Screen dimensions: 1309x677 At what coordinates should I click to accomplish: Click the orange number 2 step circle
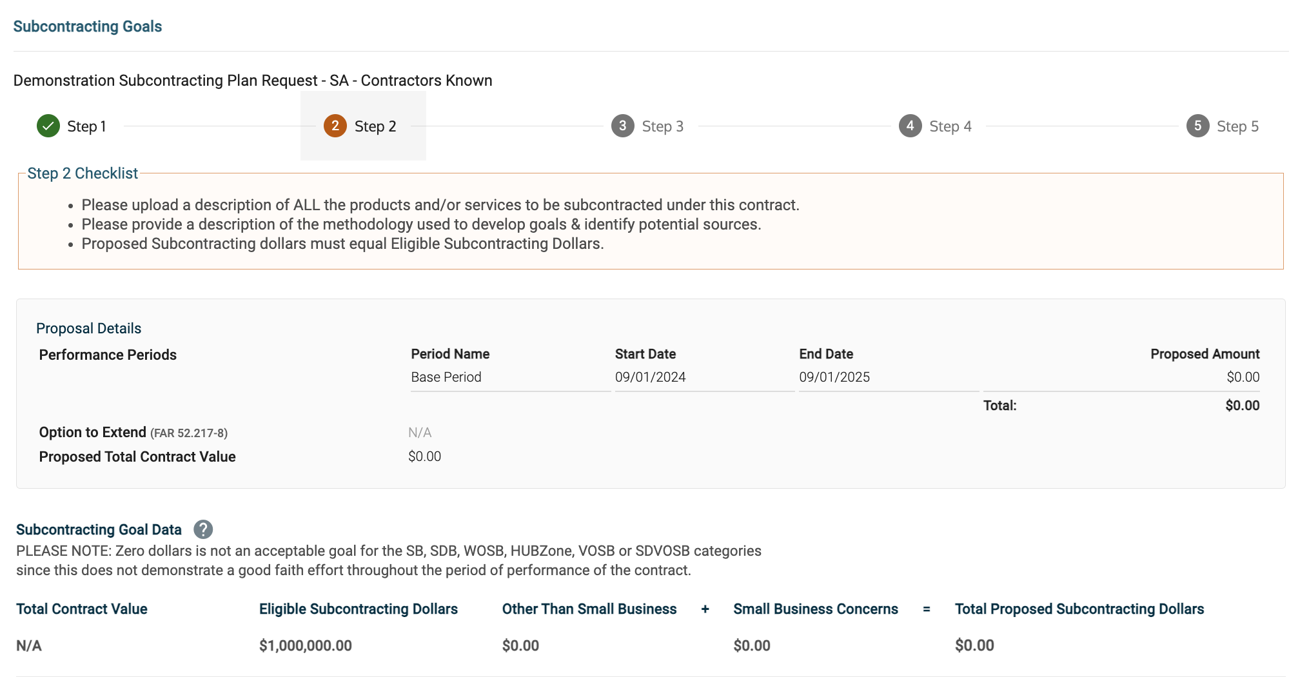click(x=335, y=126)
